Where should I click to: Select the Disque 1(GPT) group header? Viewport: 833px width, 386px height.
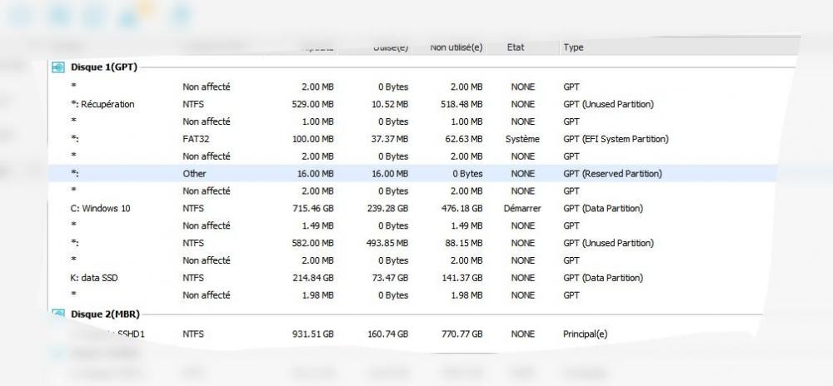(103, 67)
